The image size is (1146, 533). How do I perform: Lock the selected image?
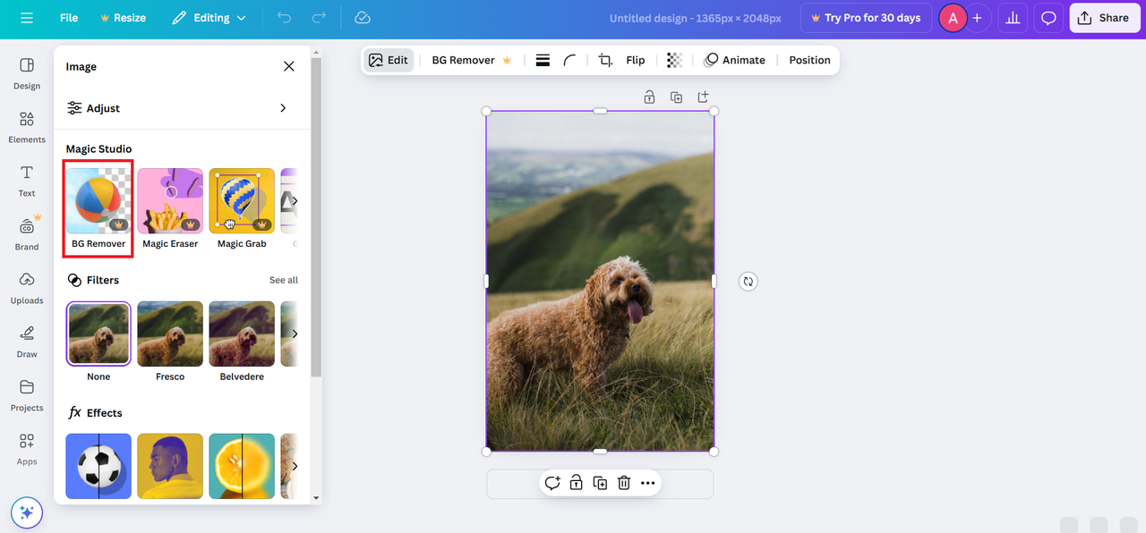[x=649, y=97]
